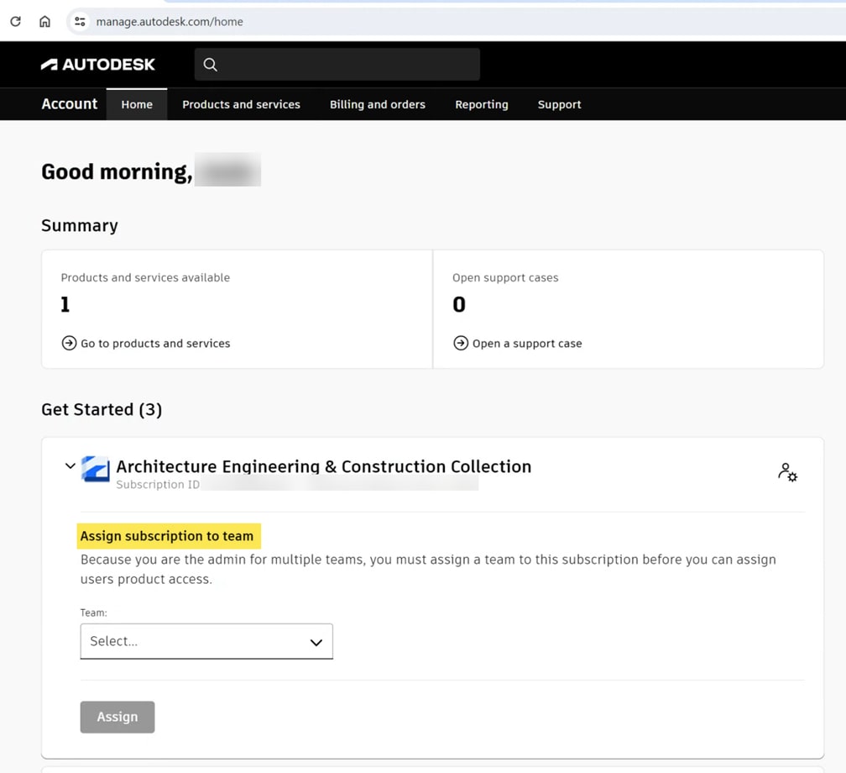Click the AEC Collection product icon

pyautogui.click(x=96, y=469)
